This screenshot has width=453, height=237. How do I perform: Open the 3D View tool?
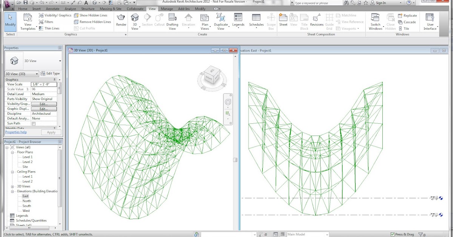click(135, 21)
